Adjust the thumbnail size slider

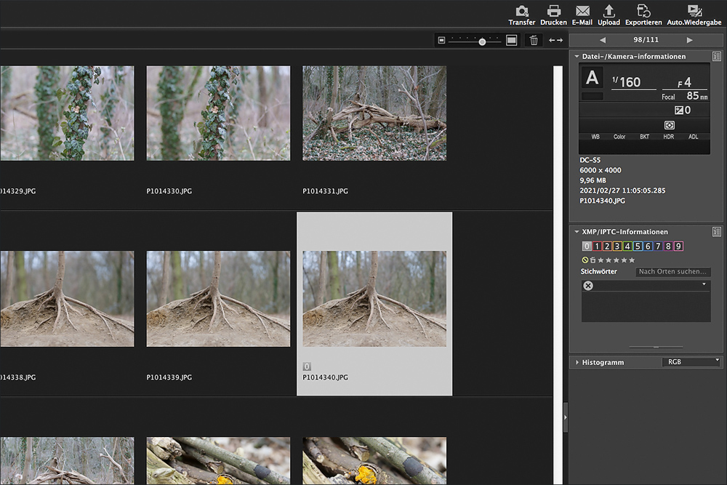482,41
